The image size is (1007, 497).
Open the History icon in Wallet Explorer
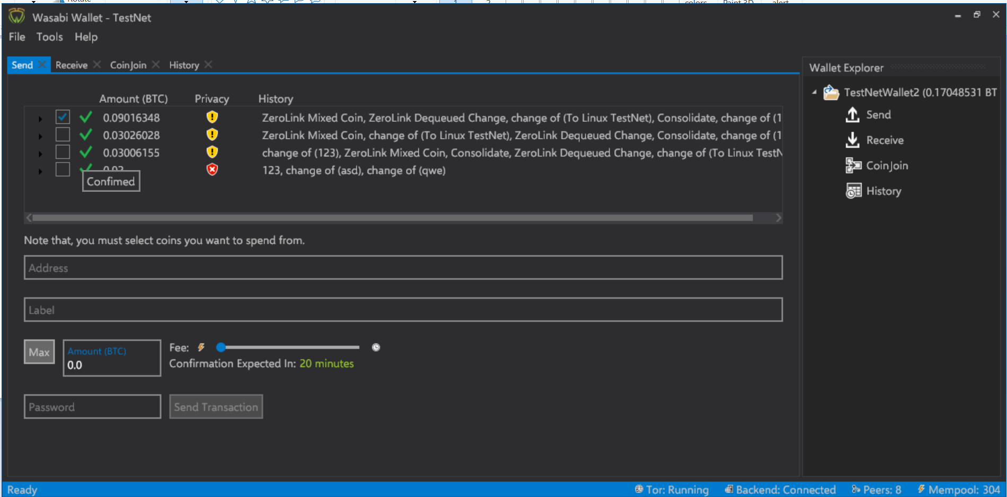tap(853, 191)
